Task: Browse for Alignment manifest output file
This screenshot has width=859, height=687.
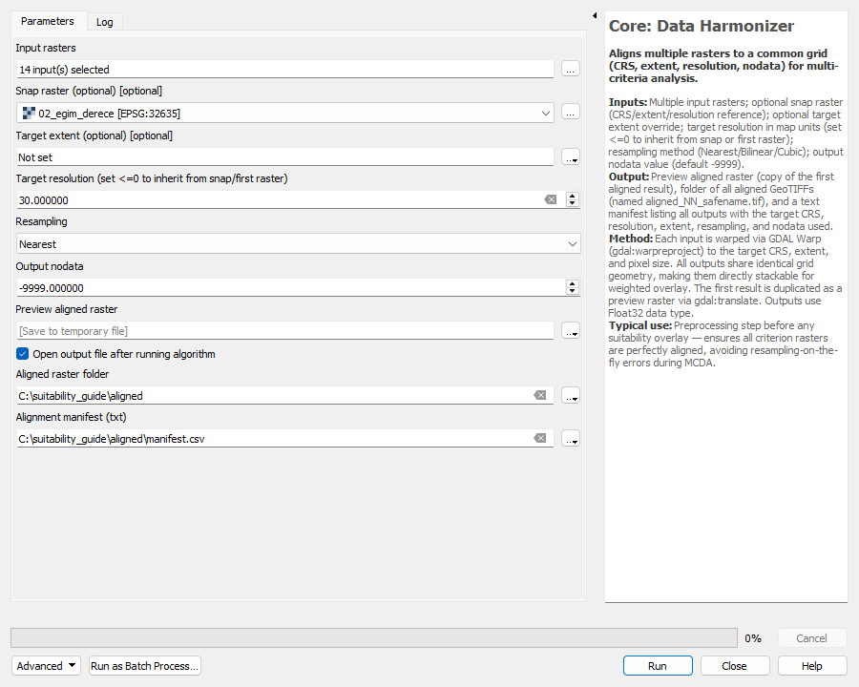Action: coord(571,438)
